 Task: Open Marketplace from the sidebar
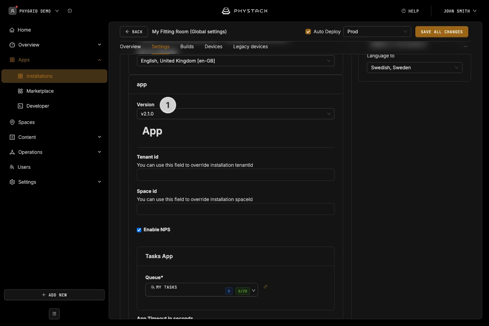coord(40,91)
